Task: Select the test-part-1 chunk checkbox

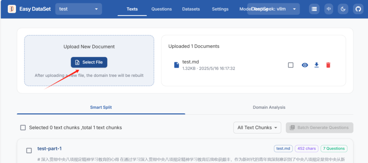Action: tap(29, 150)
